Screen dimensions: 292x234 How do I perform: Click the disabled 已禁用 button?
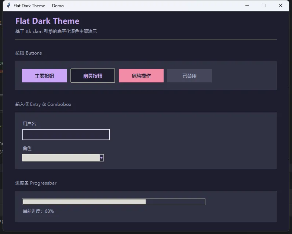190,76
